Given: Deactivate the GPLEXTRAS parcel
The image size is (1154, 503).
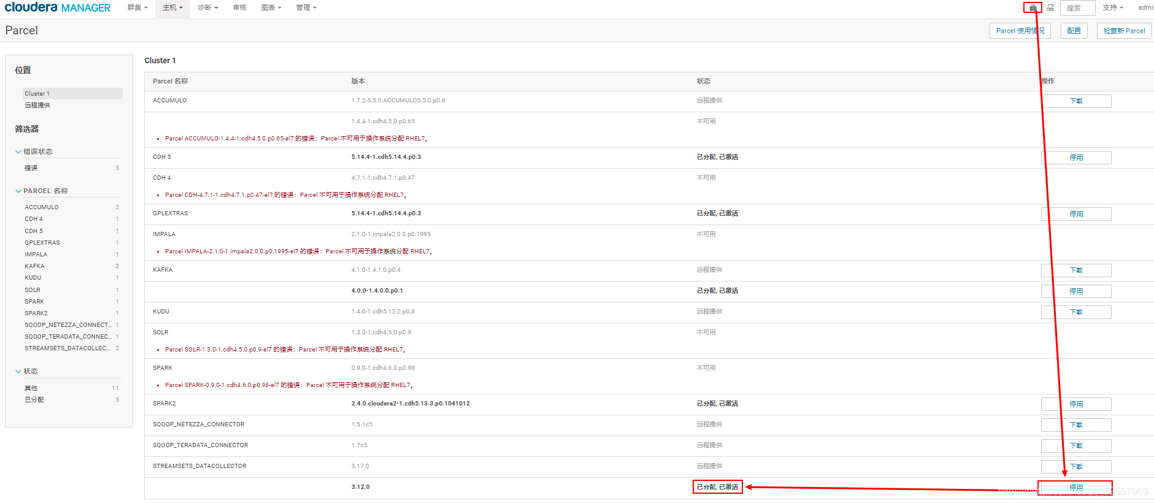Looking at the screenshot, I should 1076,214.
